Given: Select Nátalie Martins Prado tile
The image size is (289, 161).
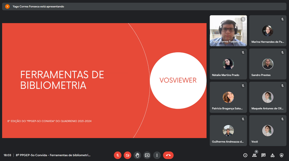Looking at the screenshot, I should 228,64.
